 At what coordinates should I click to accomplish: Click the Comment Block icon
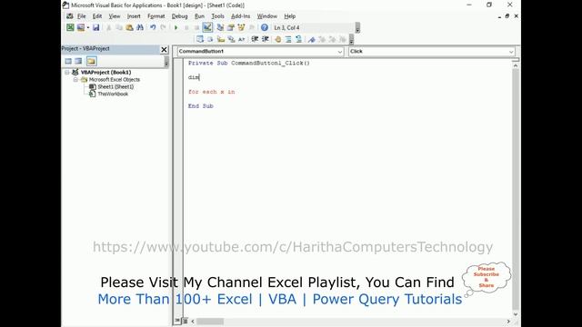(x=288, y=39)
